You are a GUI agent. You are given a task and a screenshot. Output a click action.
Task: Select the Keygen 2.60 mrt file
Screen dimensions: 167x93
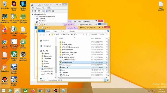click(83, 62)
